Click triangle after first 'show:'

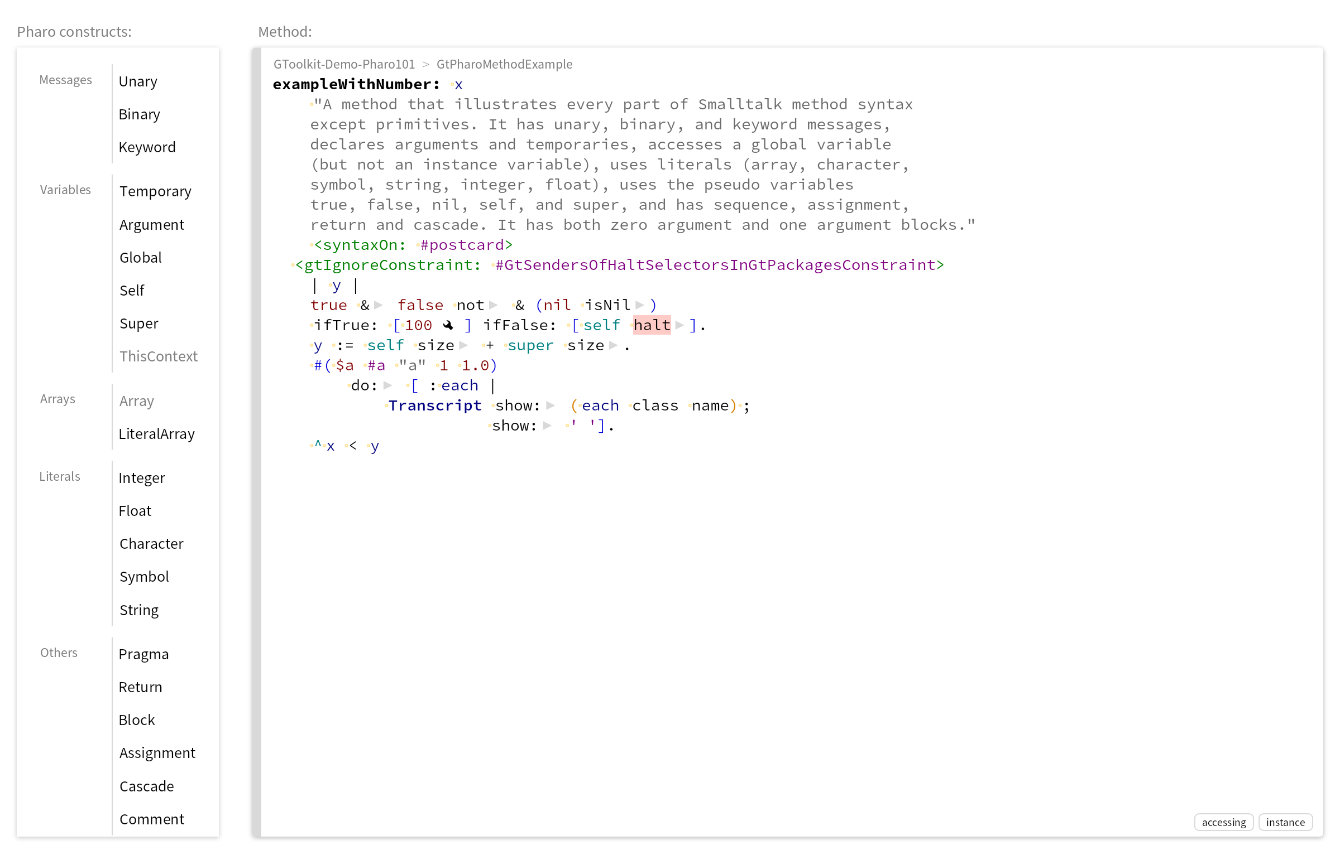pyautogui.click(x=551, y=405)
